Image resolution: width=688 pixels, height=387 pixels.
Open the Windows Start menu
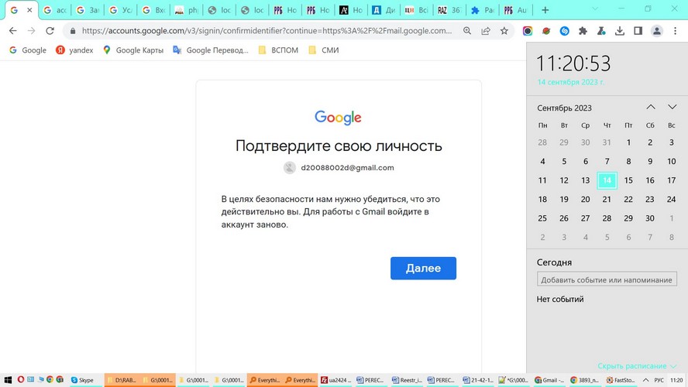click(8, 380)
